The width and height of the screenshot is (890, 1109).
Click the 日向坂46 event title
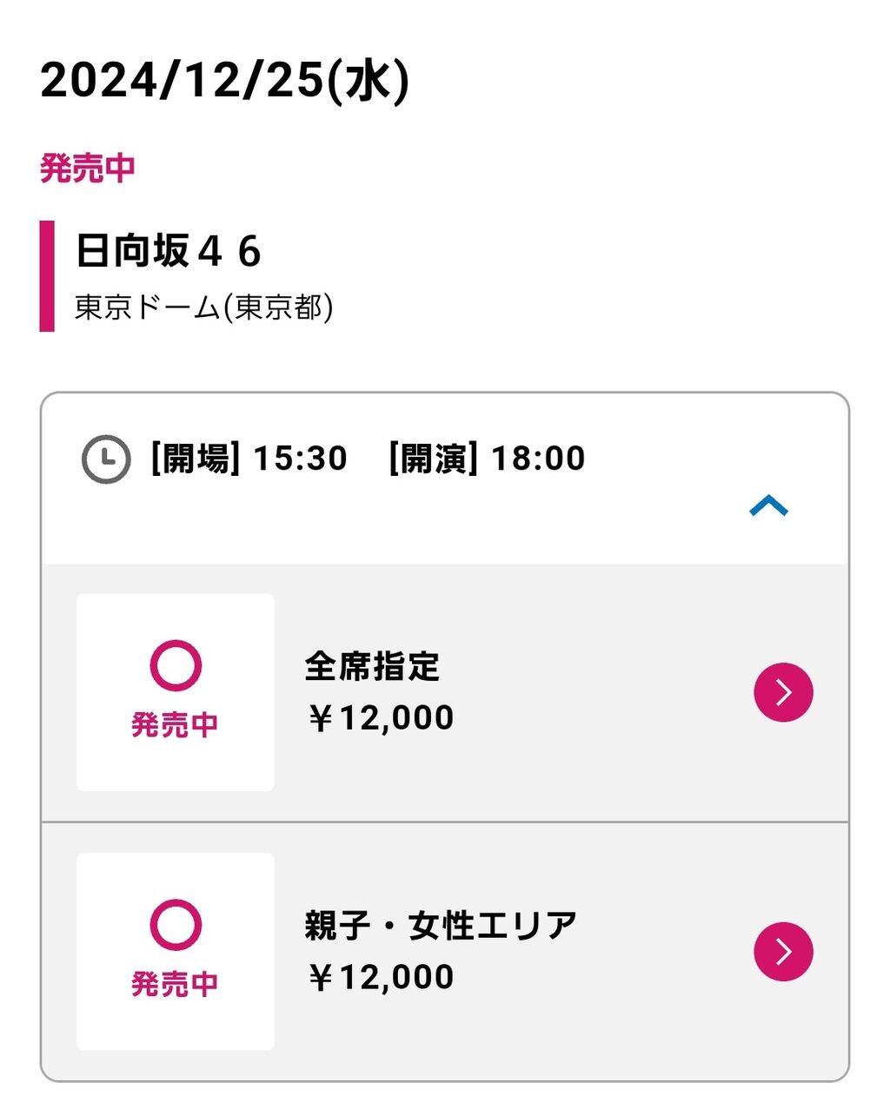(x=169, y=252)
